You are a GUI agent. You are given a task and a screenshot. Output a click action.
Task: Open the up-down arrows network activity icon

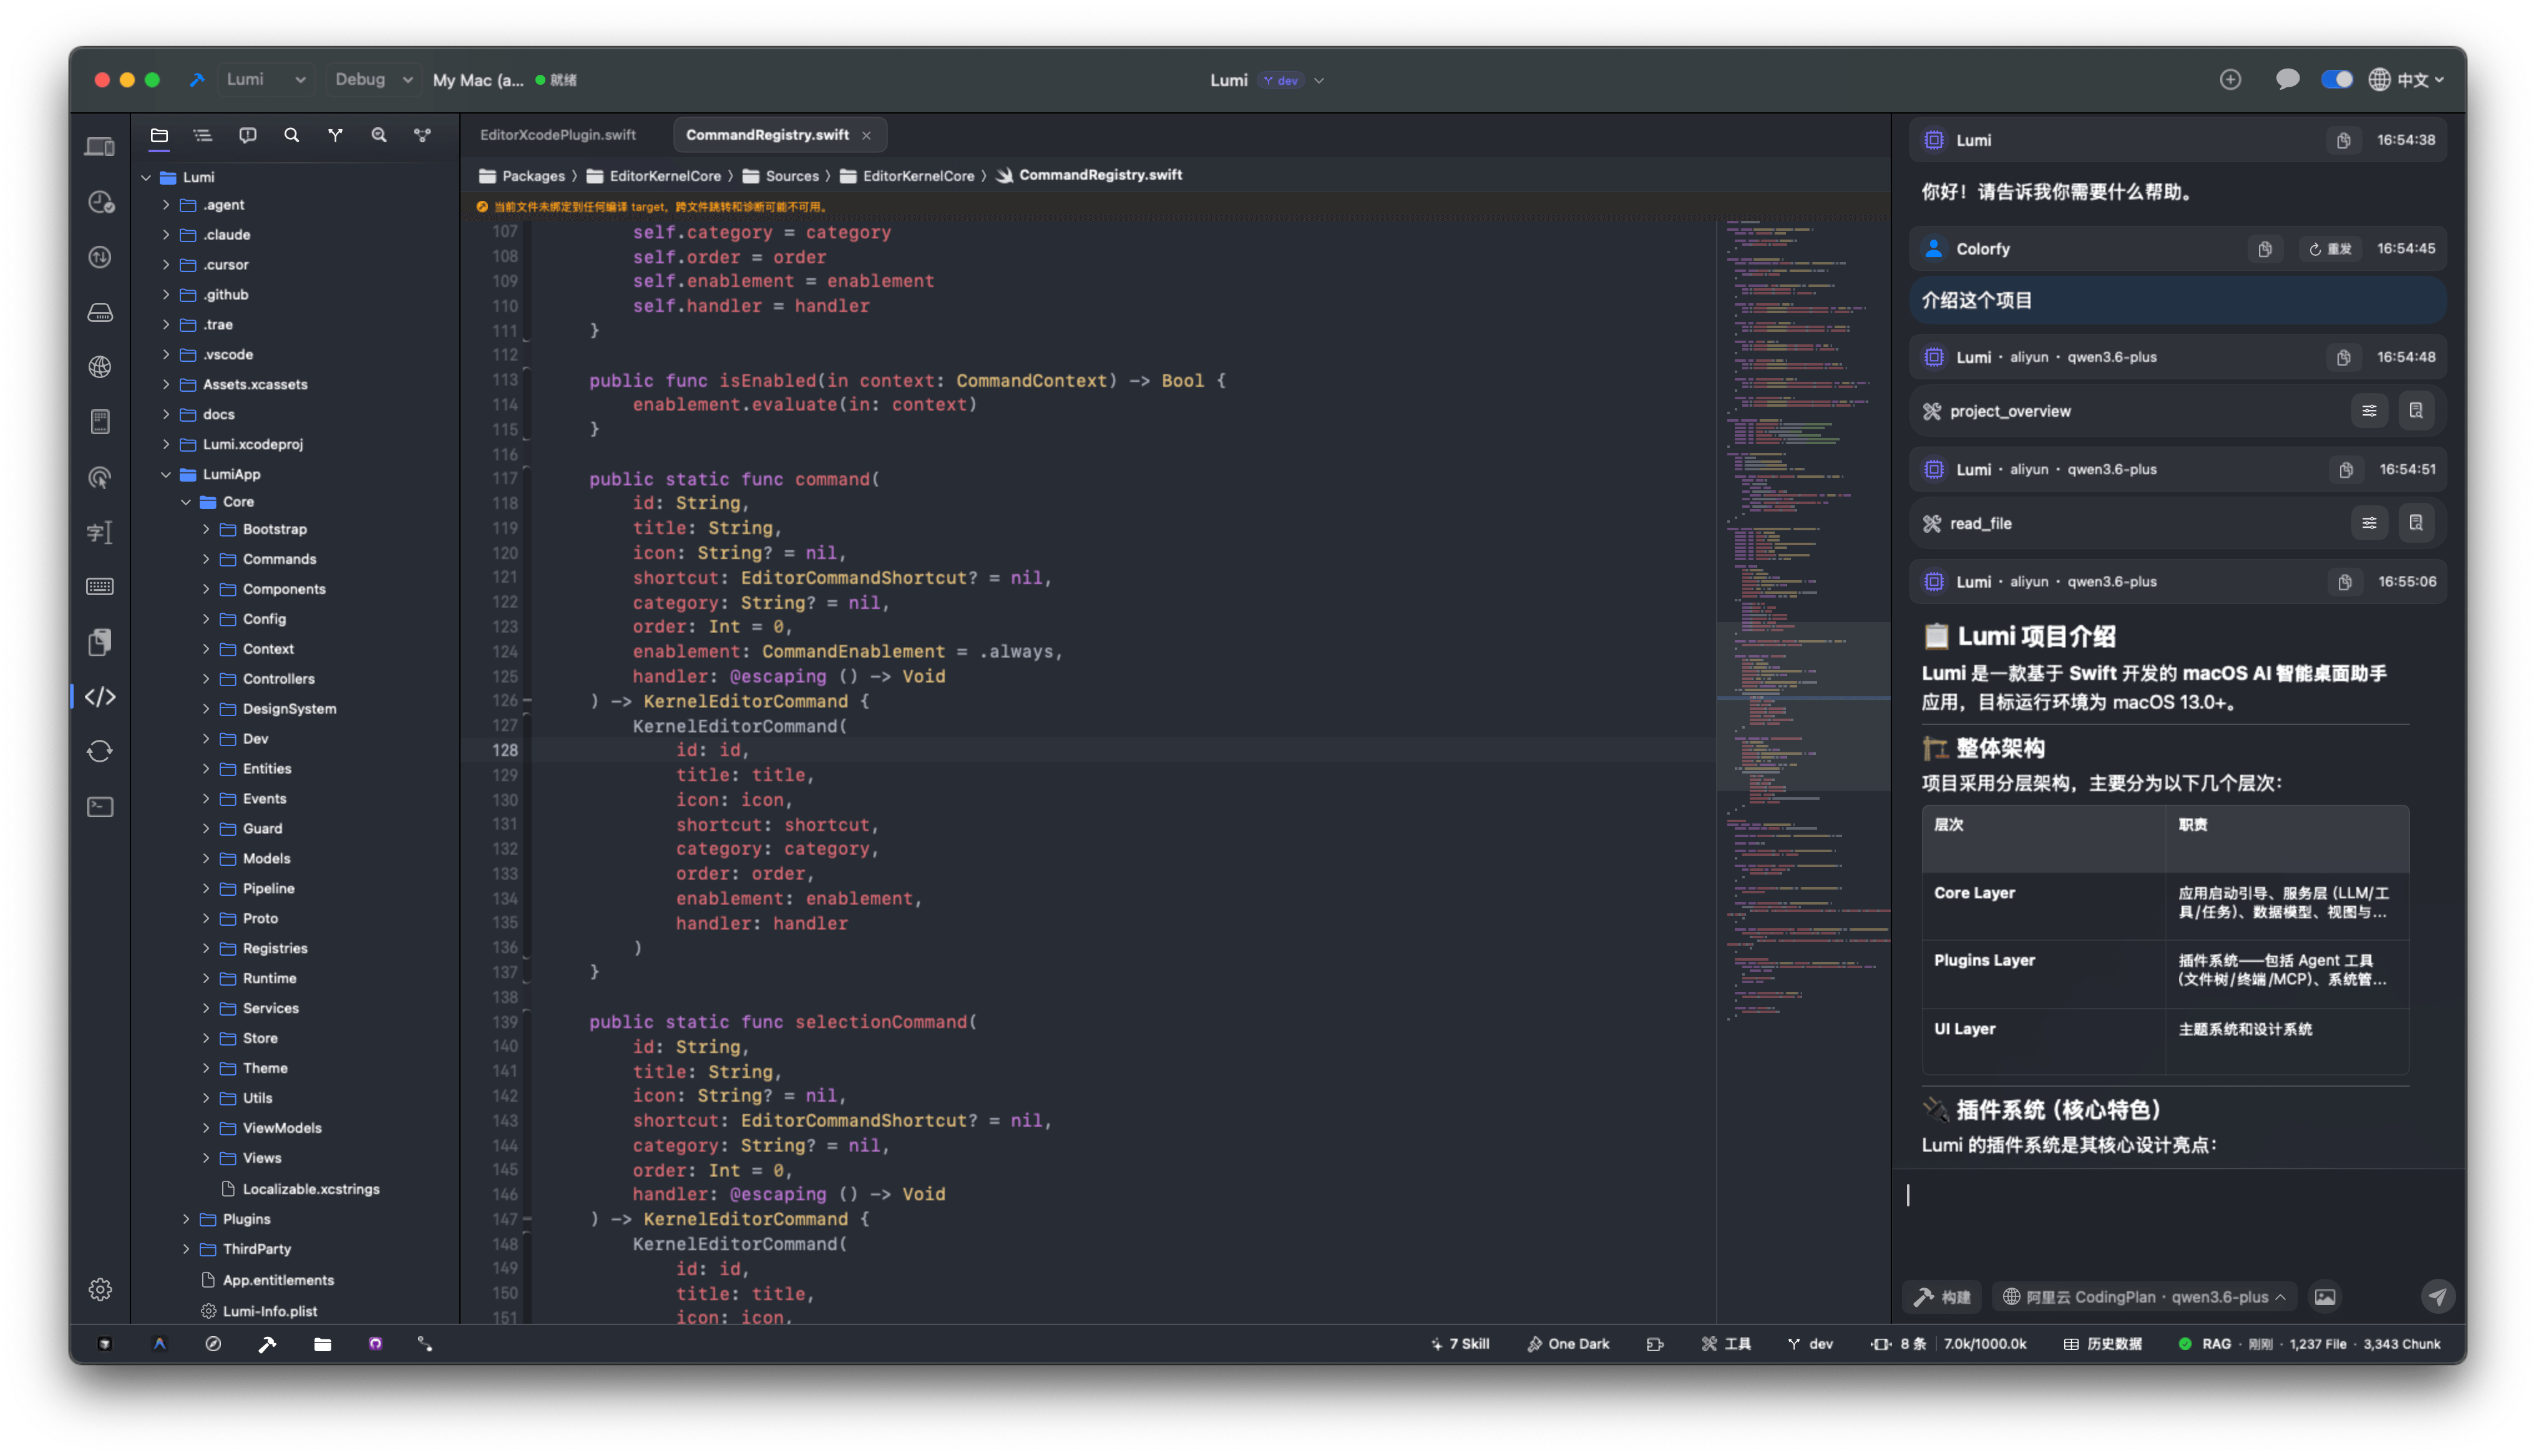pyautogui.click(x=100, y=257)
